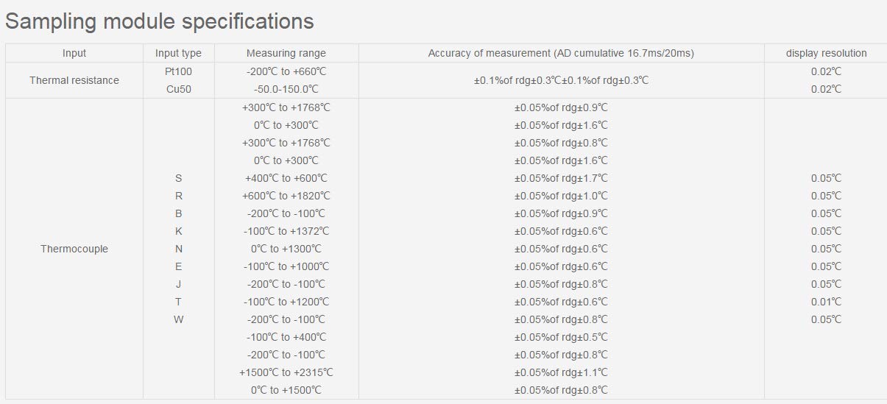Select the 'Input type' column header
The height and width of the screenshot is (404, 887).
pyautogui.click(x=178, y=53)
